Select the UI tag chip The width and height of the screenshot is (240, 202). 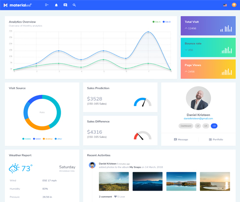[x=198, y=126]
